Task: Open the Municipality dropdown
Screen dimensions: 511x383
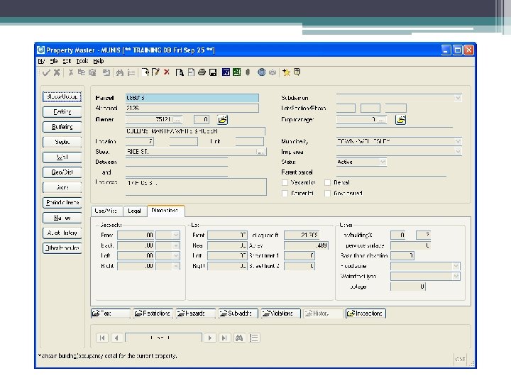Action: 458,141
